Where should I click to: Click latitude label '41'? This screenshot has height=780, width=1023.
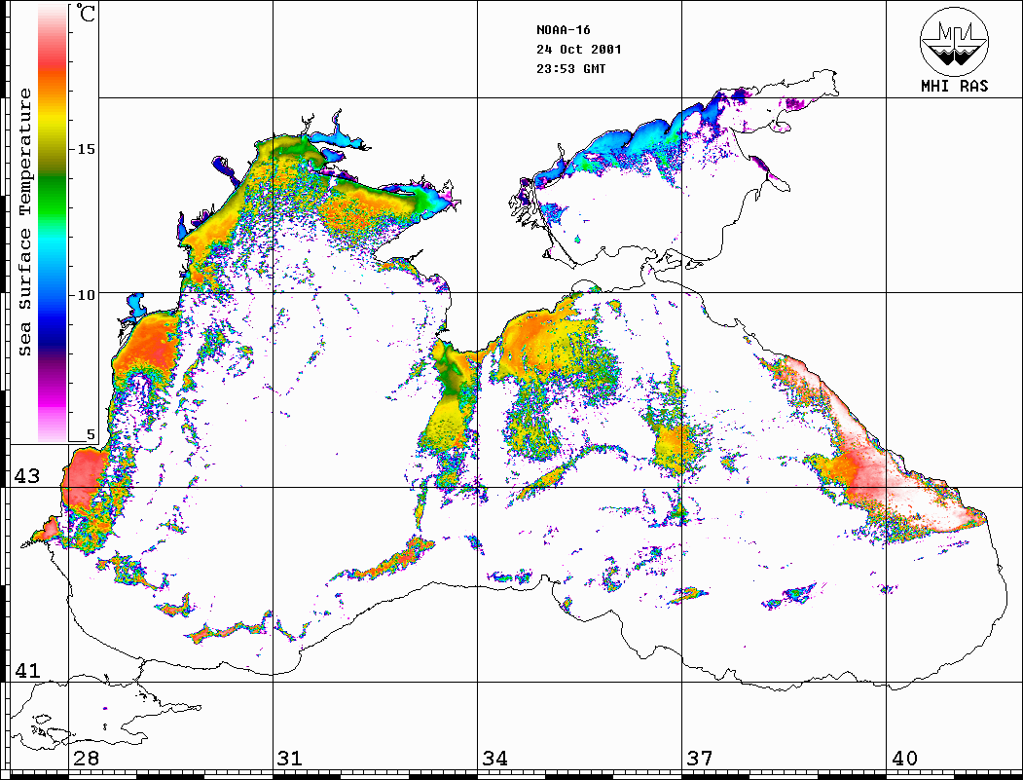click(26, 670)
